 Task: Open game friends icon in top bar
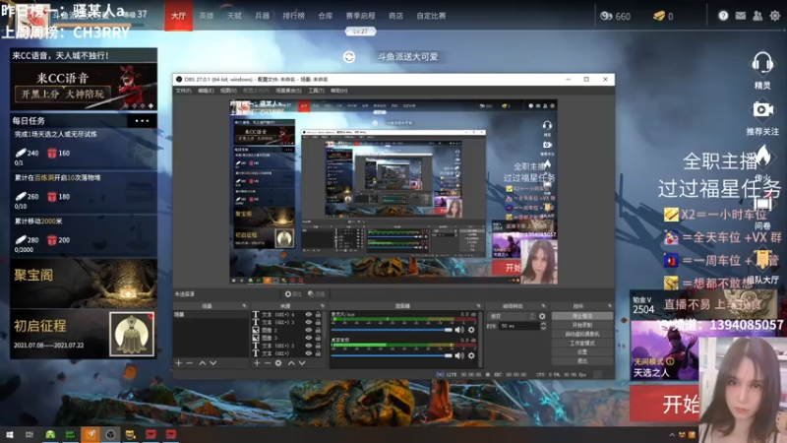(757, 16)
